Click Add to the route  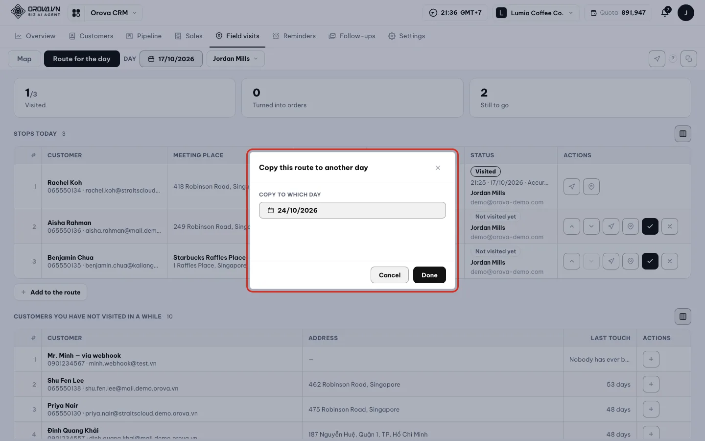[x=50, y=292]
